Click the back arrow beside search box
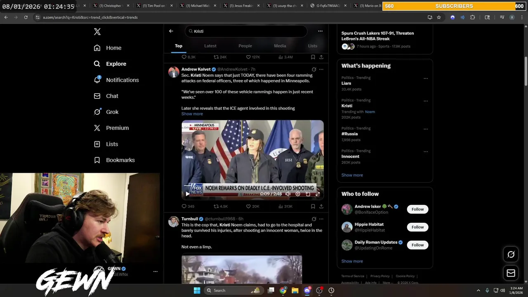The height and width of the screenshot is (297, 528). pos(171,31)
